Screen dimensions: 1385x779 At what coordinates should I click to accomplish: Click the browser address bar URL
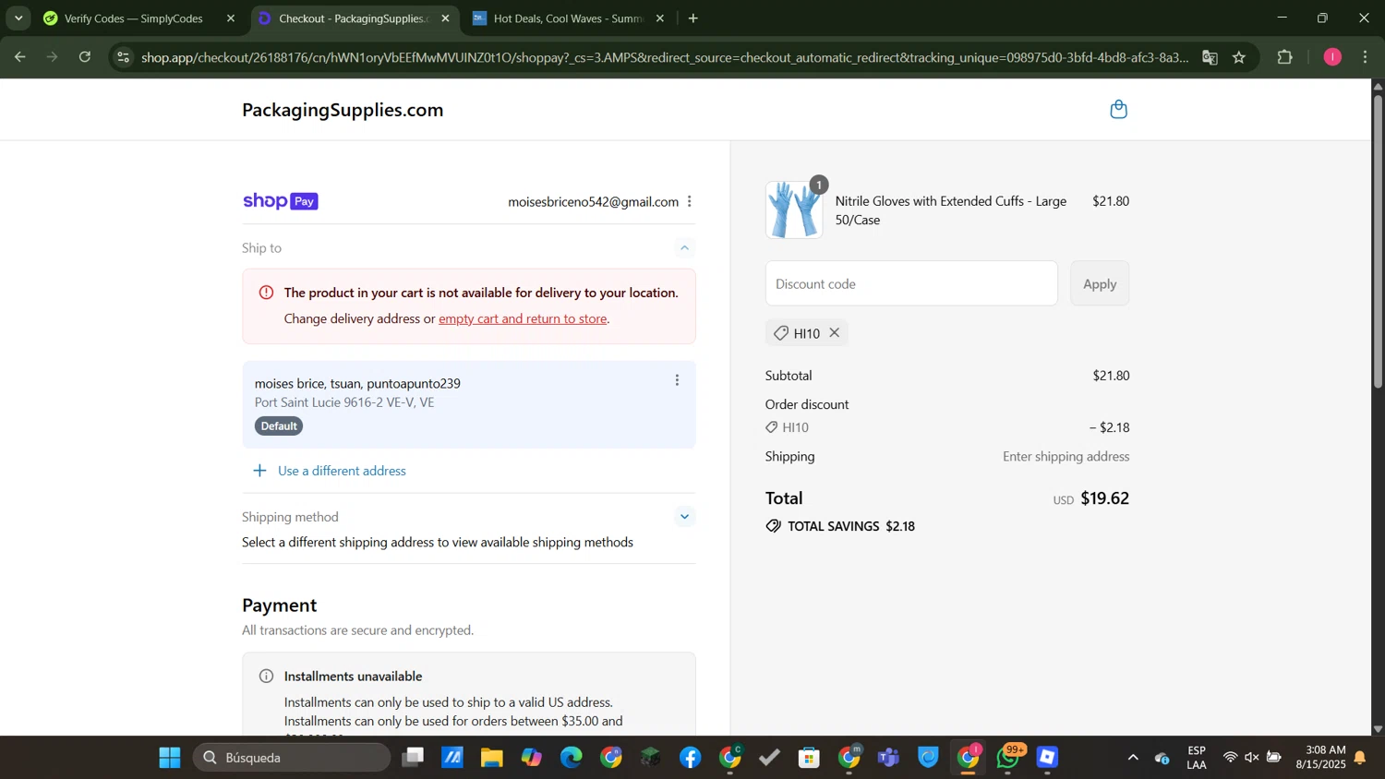pyautogui.click(x=665, y=57)
